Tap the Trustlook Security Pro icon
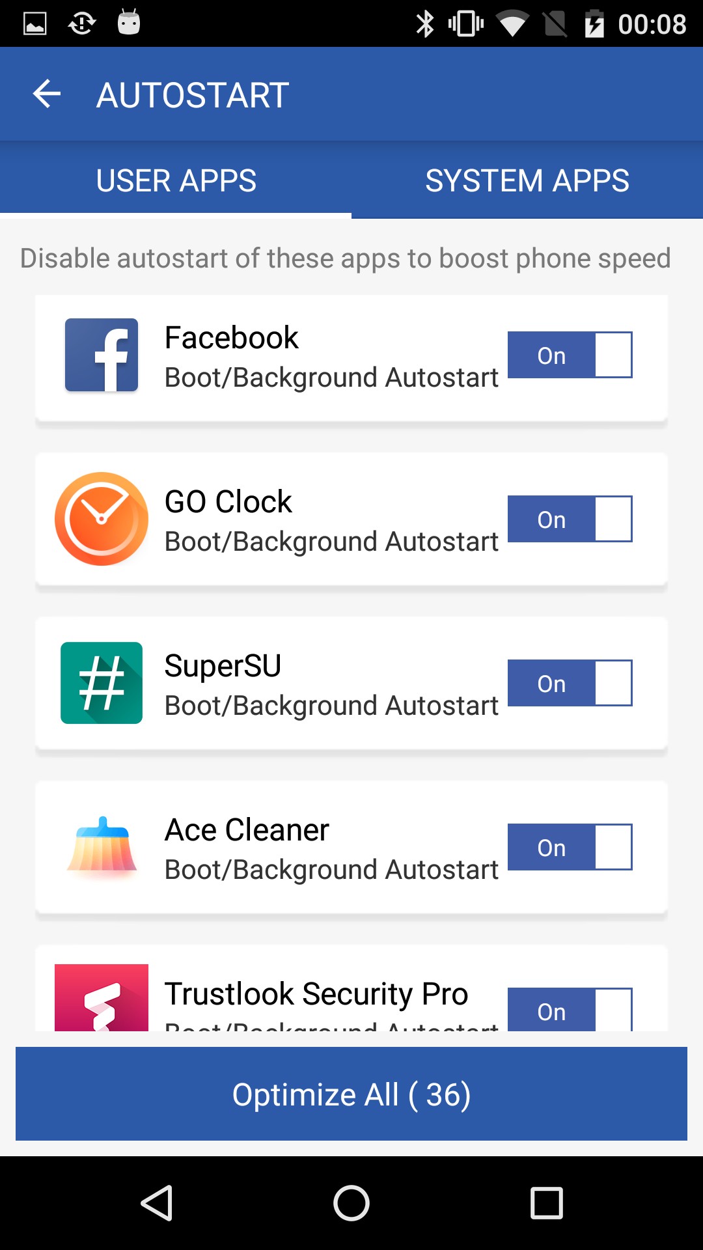This screenshot has height=1250, width=703. point(102,997)
